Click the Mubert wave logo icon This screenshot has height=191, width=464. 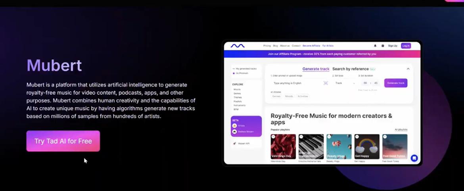tap(238, 46)
